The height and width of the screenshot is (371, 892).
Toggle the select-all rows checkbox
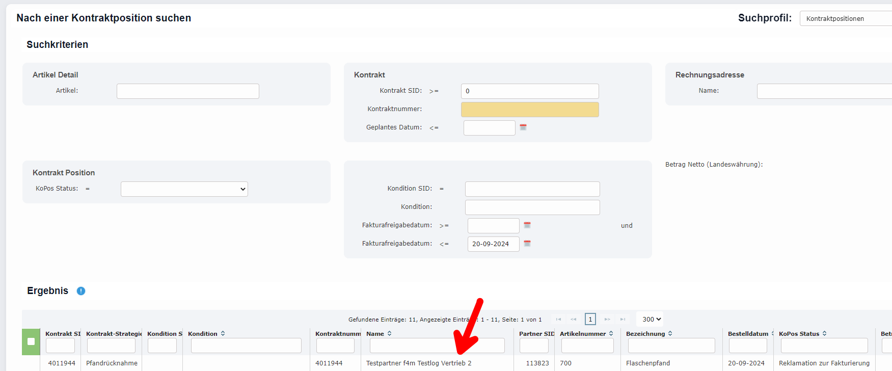pyautogui.click(x=31, y=341)
